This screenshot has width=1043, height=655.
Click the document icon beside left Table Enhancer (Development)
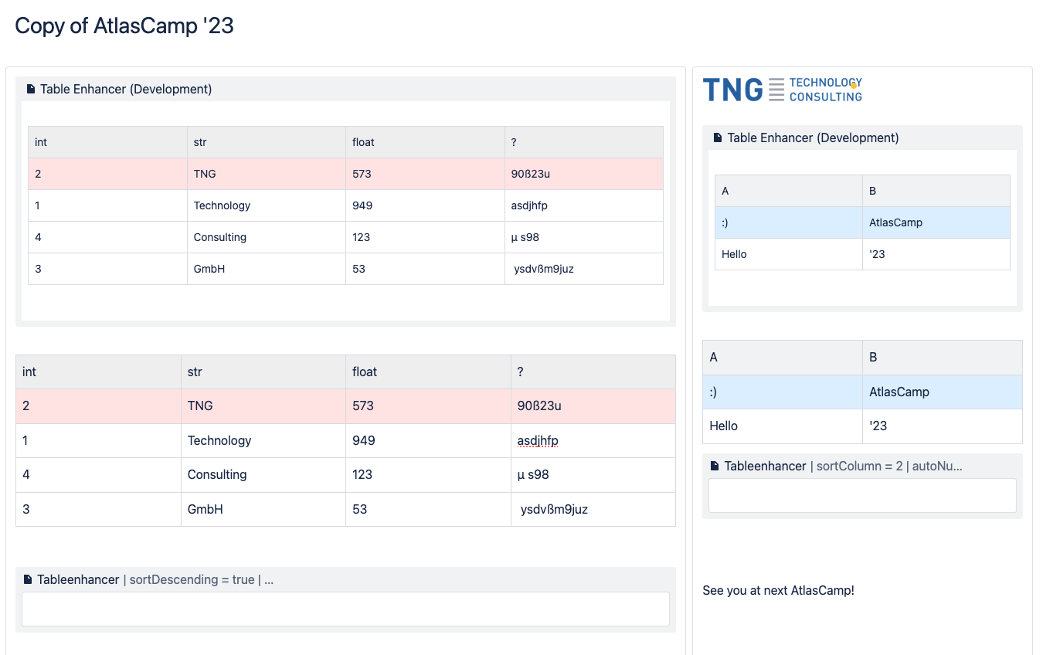31,90
